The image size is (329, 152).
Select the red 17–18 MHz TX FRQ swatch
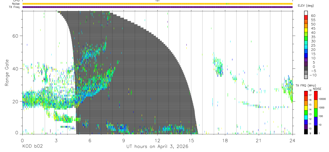[306, 94]
